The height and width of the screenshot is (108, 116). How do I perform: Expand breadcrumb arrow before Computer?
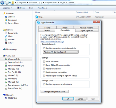pyautogui.click(x=15, y=3)
